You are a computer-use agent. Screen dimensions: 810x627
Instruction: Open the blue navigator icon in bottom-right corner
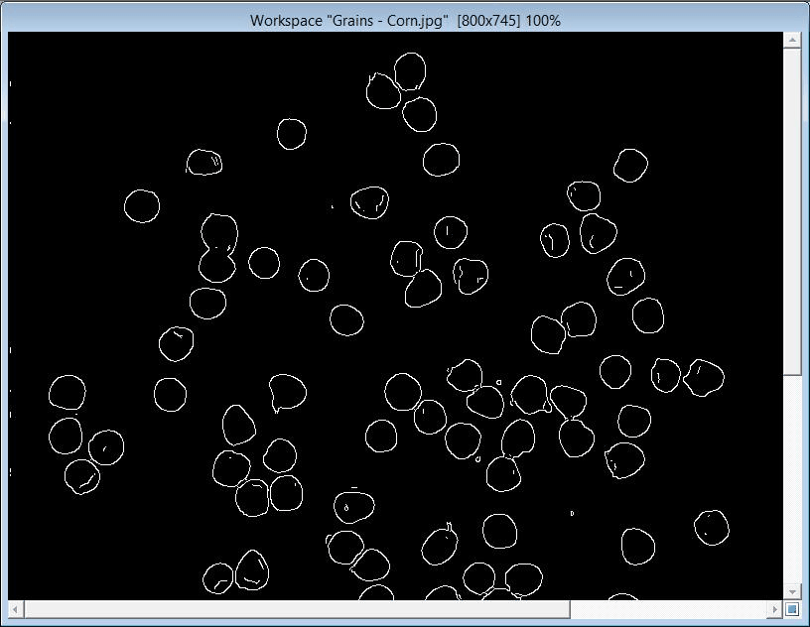[x=792, y=608]
